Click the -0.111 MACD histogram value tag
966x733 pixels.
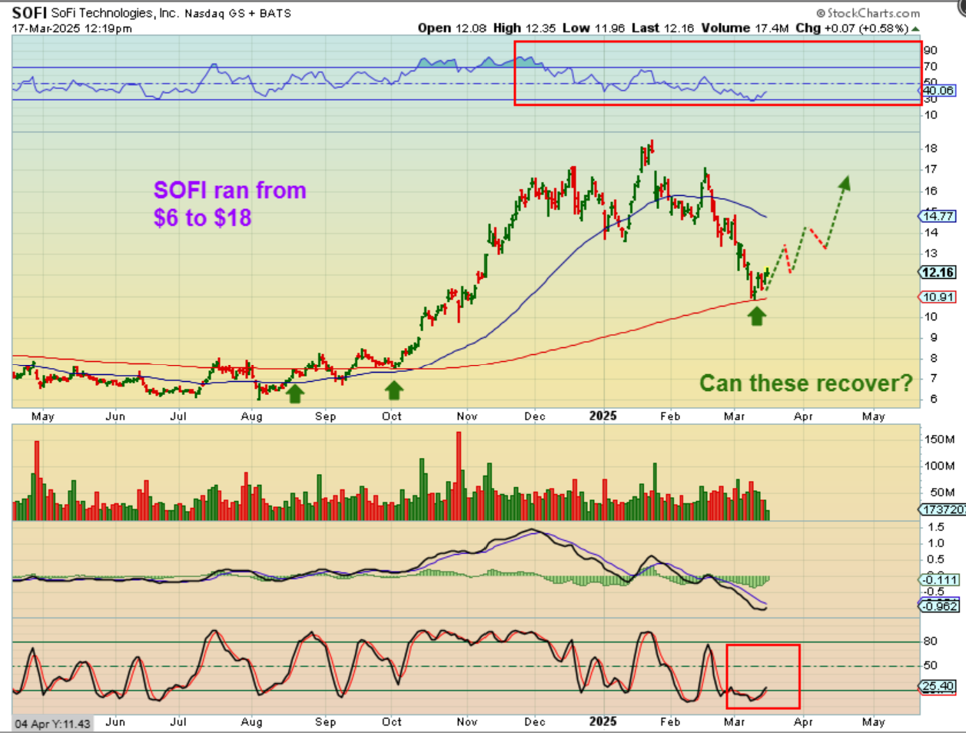click(x=939, y=580)
